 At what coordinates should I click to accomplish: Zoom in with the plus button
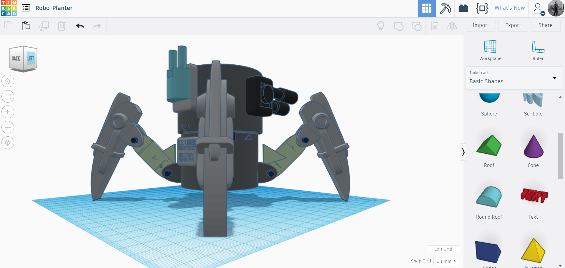pyautogui.click(x=8, y=112)
